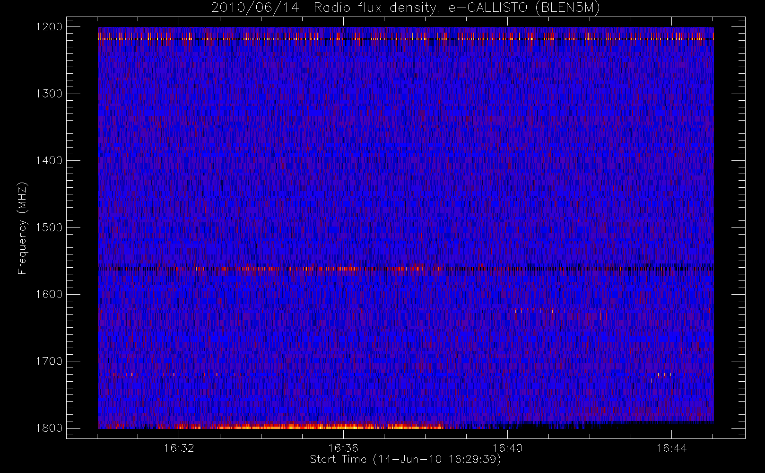This screenshot has height=473, width=765.
Task: Click the 1800 frequency tick label
Action: pyautogui.click(x=49, y=428)
